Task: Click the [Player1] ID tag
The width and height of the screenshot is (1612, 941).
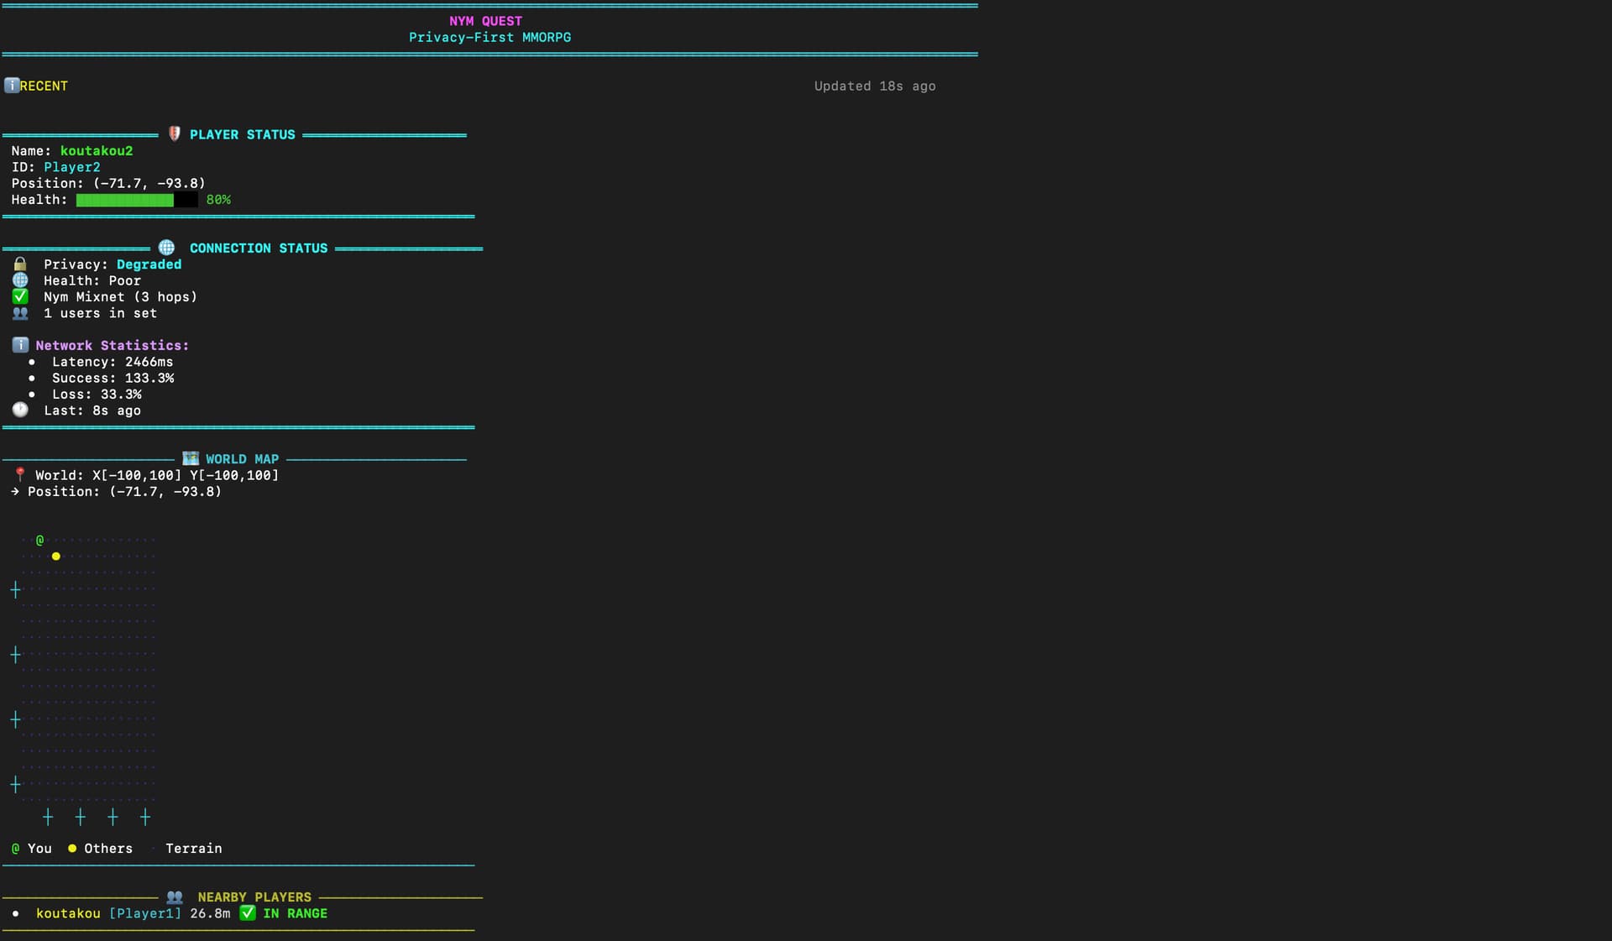Action: point(145,913)
